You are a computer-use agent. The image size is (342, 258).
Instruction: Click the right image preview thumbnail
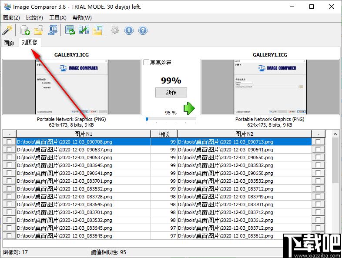tap(270, 87)
